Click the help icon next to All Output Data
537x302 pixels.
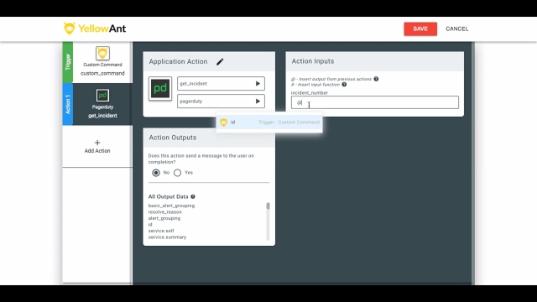pyautogui.click(x=193, y=196)
